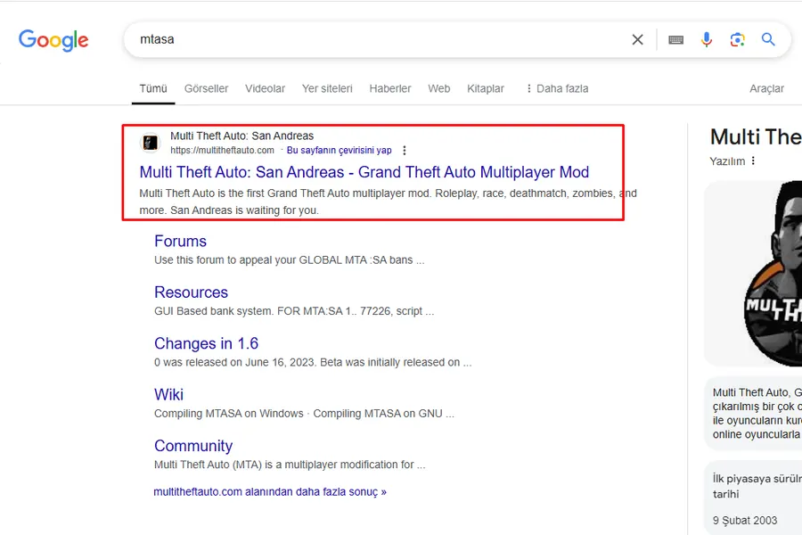Open the Multi Theft Auto: San Andreas result title
Viewport: 802px width, 535px height.
(364, 172)
